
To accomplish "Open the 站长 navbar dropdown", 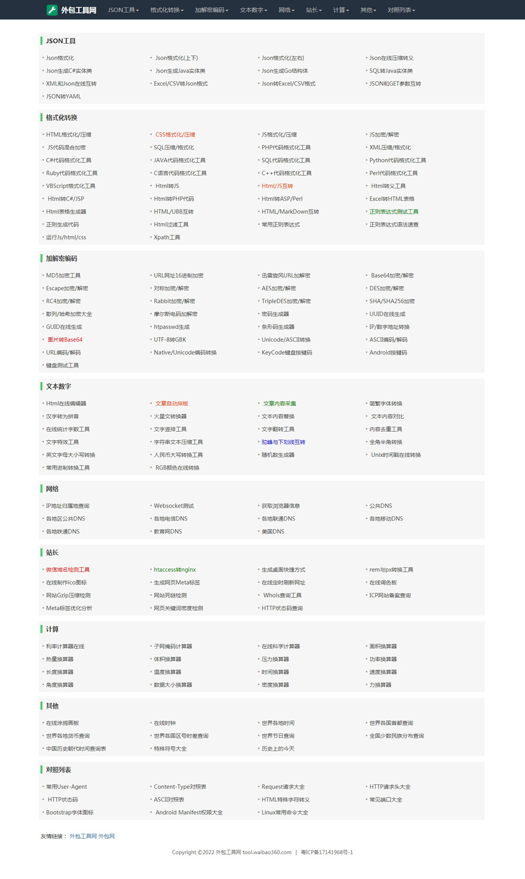I will click(x=314, y=10).
